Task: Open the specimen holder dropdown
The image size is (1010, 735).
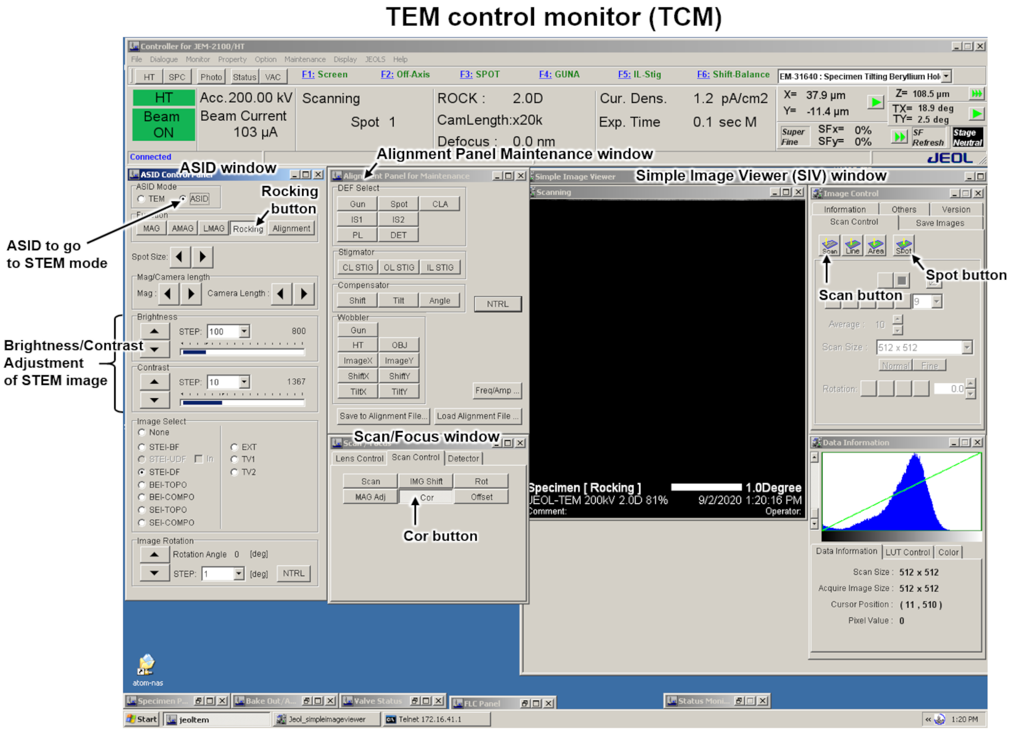Action: (947, 76)
